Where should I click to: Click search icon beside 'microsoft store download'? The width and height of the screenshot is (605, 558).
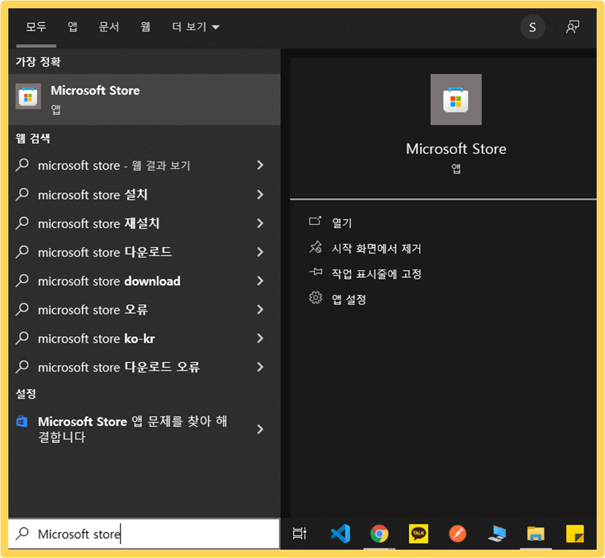point(22,281)
